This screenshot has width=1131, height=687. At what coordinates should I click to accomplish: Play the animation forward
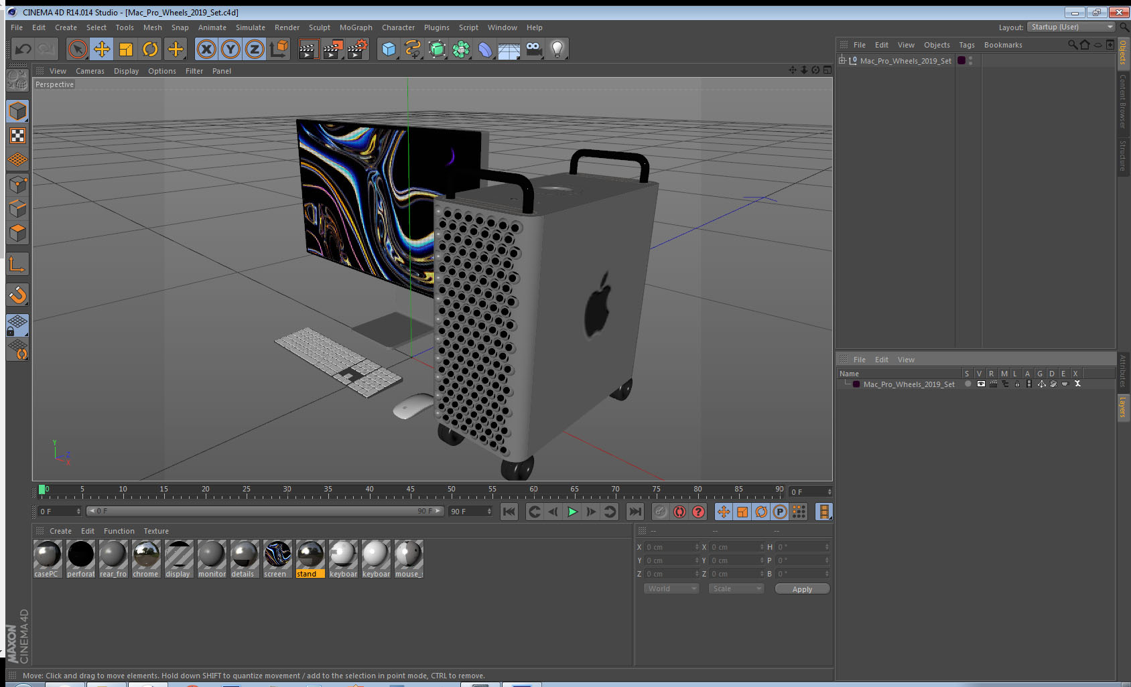click(x=572, y=512)
